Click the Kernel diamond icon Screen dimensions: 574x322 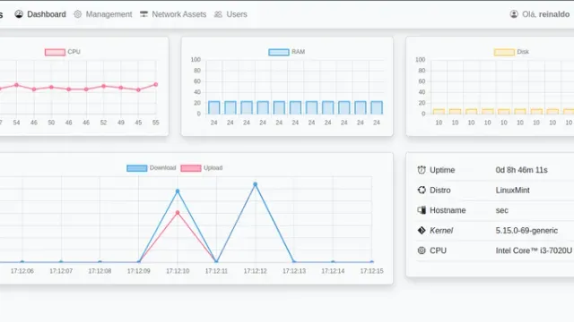point(422,231)
